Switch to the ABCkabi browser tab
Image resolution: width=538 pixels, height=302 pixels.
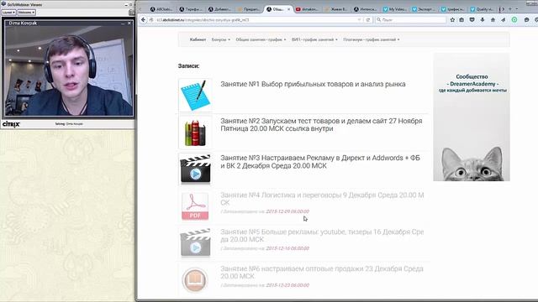161,9
